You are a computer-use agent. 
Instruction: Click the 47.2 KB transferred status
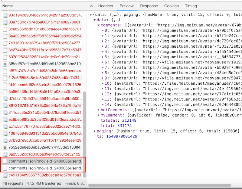pyautogui.click(x=44, y=184)
